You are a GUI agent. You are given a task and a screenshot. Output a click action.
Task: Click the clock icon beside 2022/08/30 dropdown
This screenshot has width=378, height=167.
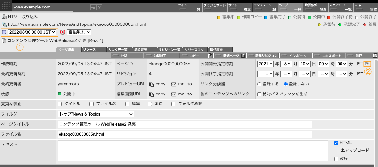[4, 32]
